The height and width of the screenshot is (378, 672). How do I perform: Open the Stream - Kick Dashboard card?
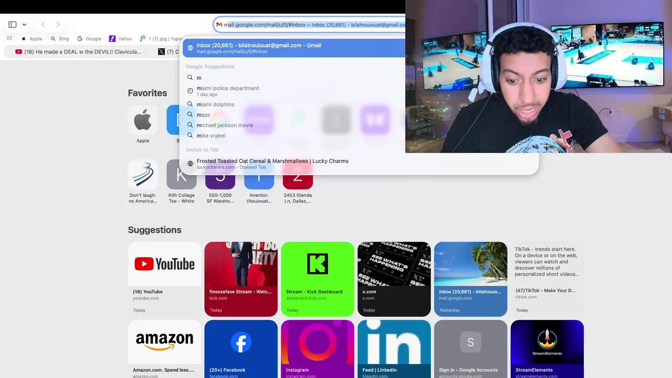pos(318,279)
